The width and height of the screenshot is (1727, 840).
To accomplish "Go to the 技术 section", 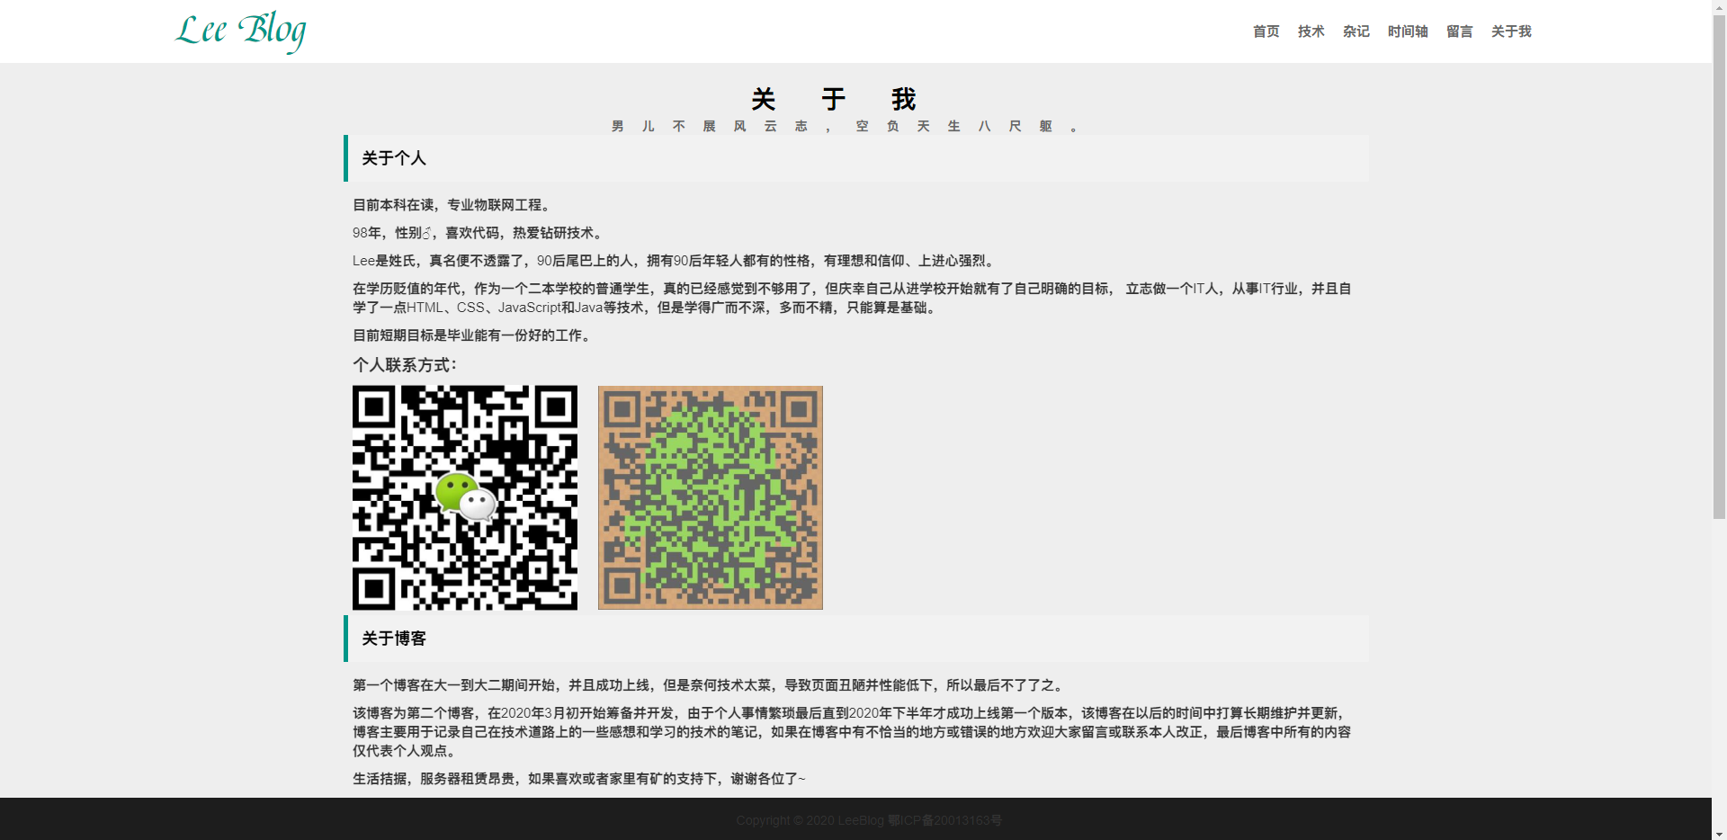I will 1311,31.
